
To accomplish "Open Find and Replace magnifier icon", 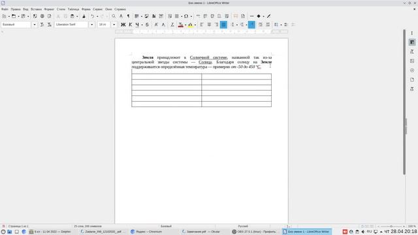I will 114,16.
